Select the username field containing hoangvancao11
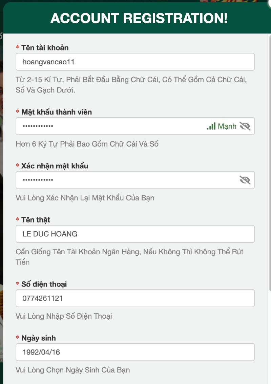Screen dimensions: 271x384 coord(135,62)
